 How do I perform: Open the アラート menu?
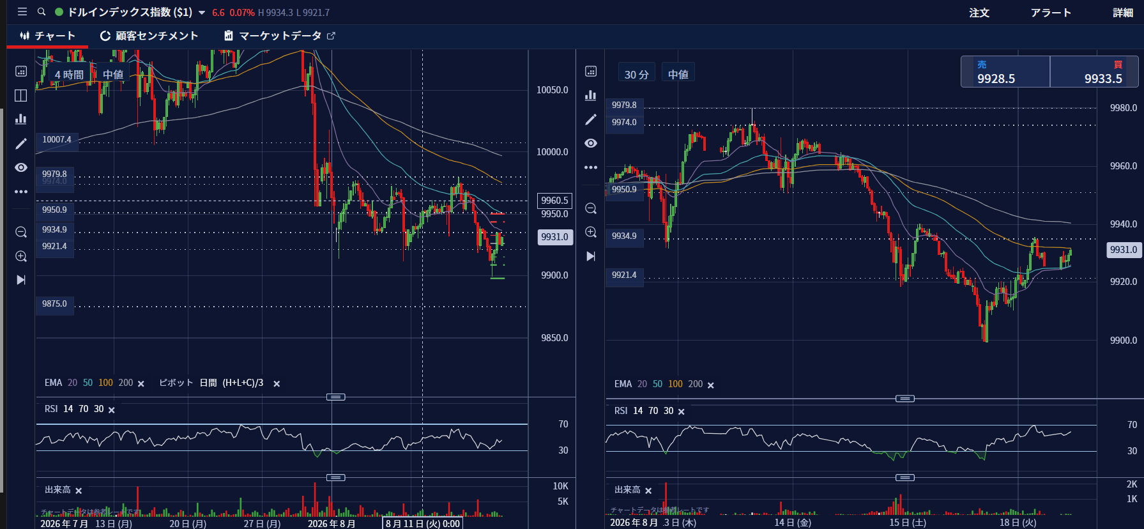click(x=1051, y=13)
